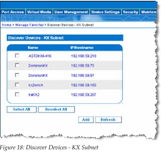Click 'Discover Devices - KX Subnet' breadcrumb text
The width and height of the screenshot is (161, 153).
pyautogui.click(x=70, y=25)
